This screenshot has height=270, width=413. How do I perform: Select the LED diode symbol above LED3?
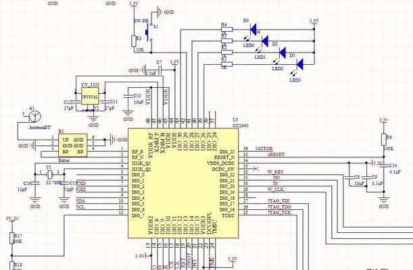coord(299,64)
